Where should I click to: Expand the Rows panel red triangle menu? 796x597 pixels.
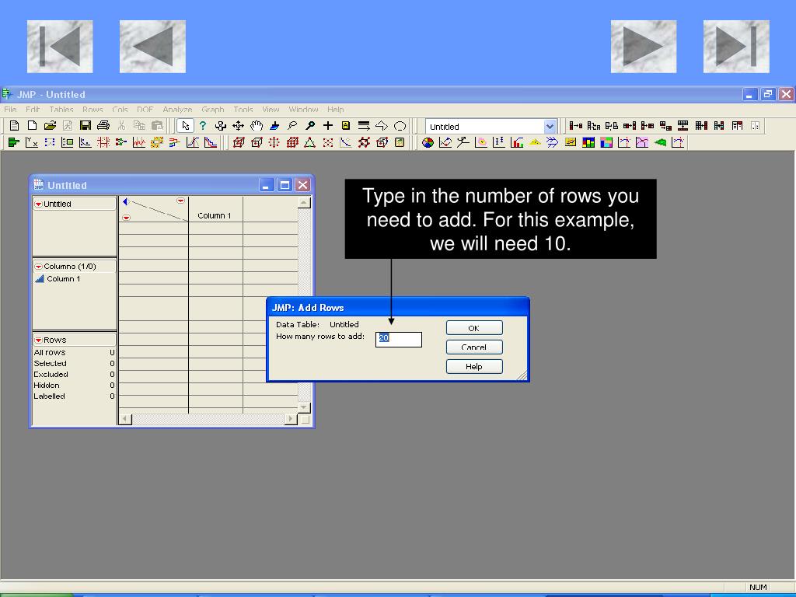(x=38, y=340)
